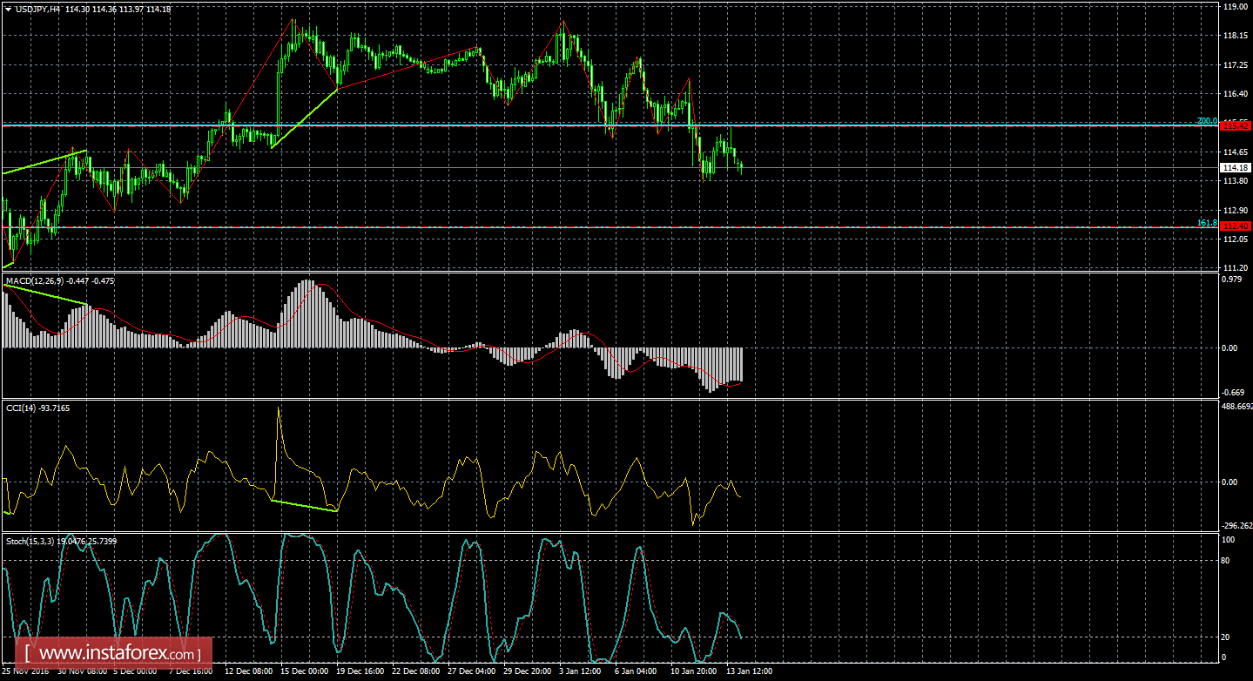Click the 111.20 price scale value
The image size is (1253, 681).
[x=1235, y=268]
